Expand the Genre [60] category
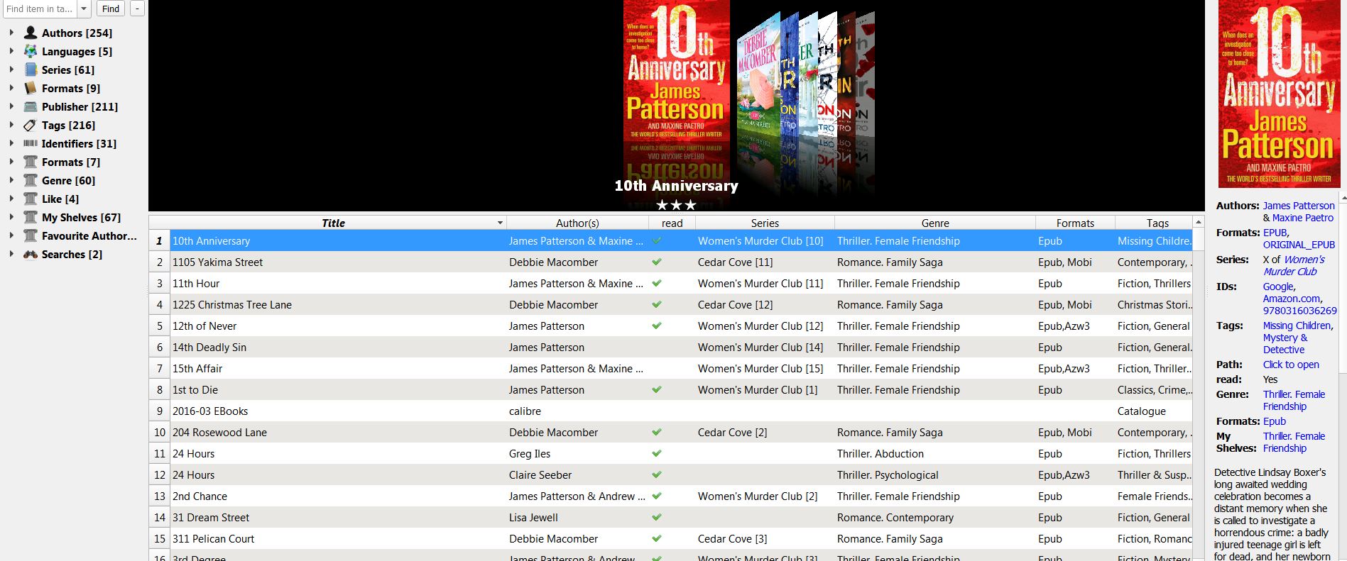The image size is (1347, 561). [x=11, y=180]
